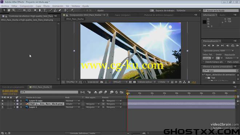Image resolution: width=240 pixels, height=135 pixels.
Task: Open the Animación menu
Action: 58,6
